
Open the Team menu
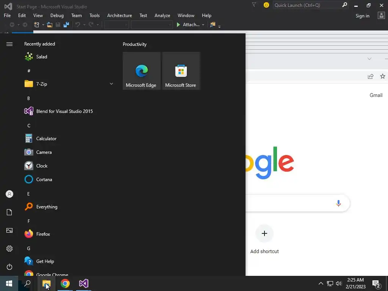click(77, 15)
